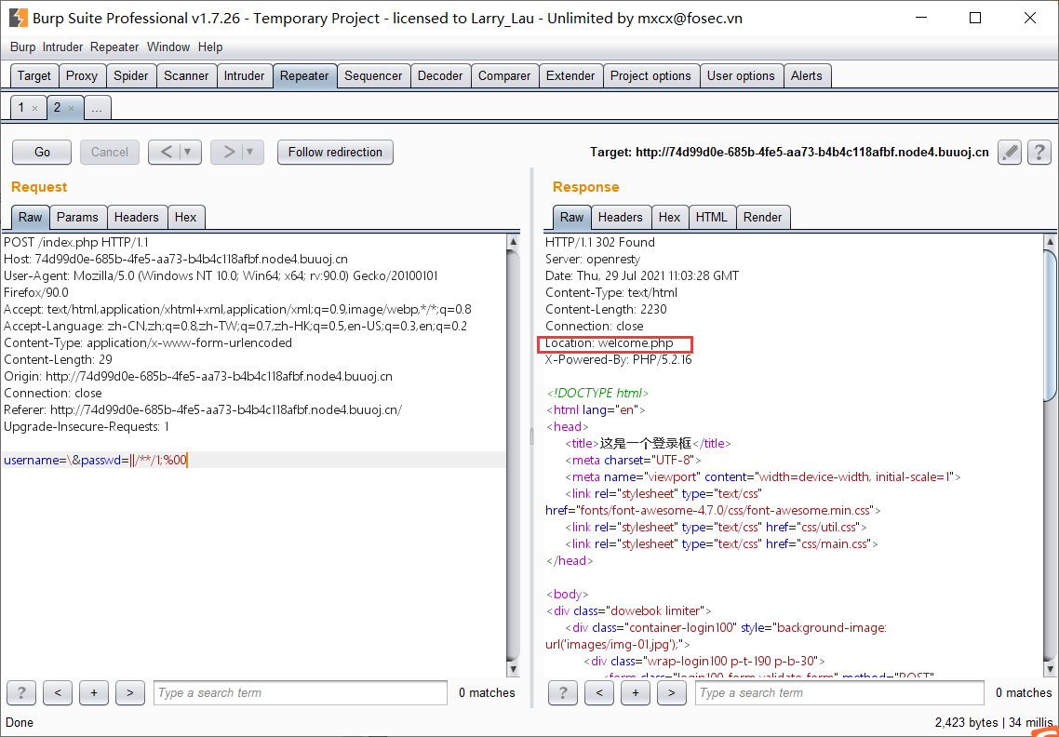Image resolution: width=1059 pixels, height=737 pixels.
Task: Jump to previous match in response search
Action: [599, 692]
